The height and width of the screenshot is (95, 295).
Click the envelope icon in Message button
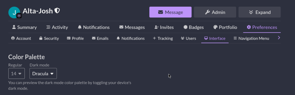click(160, 12)
